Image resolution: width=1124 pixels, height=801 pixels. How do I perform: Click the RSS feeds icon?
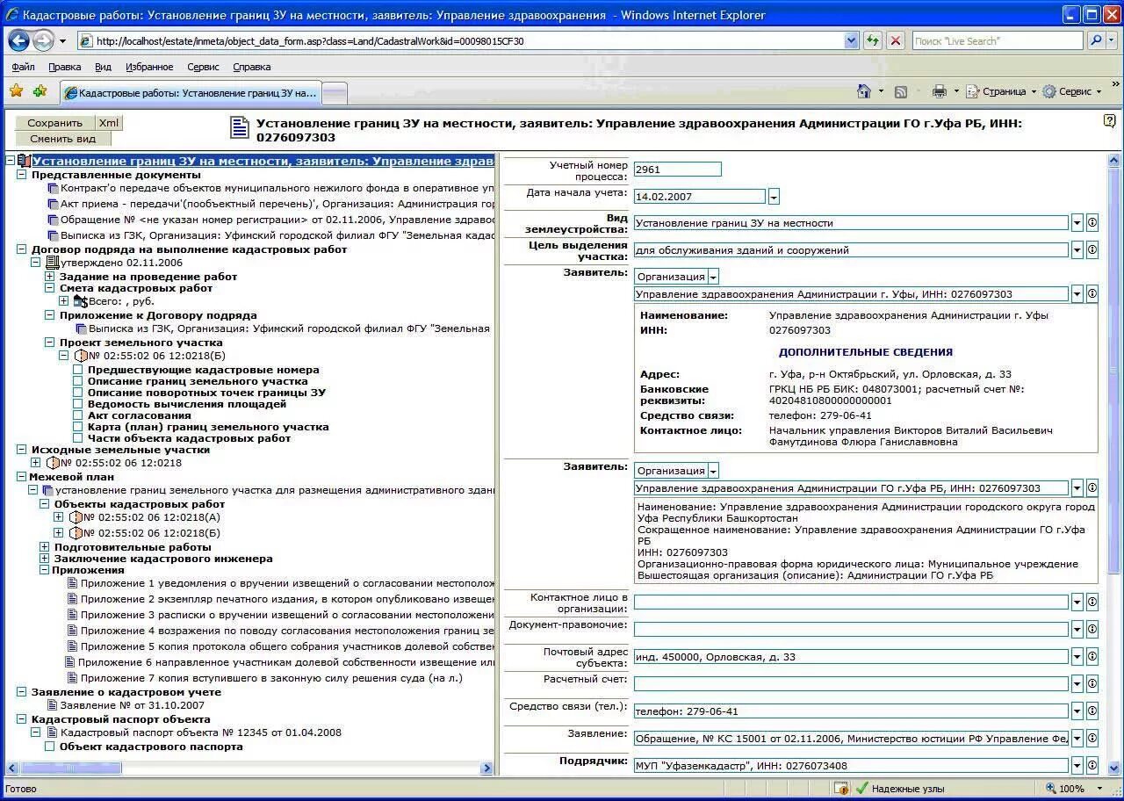[901, 91]
